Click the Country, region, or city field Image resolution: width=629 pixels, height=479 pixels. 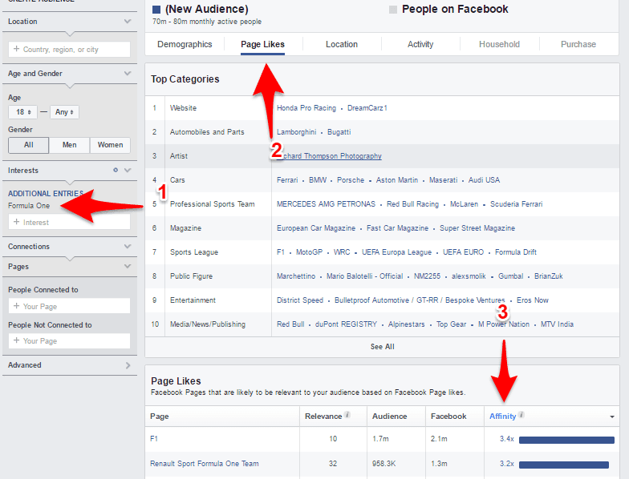(70, 50)
